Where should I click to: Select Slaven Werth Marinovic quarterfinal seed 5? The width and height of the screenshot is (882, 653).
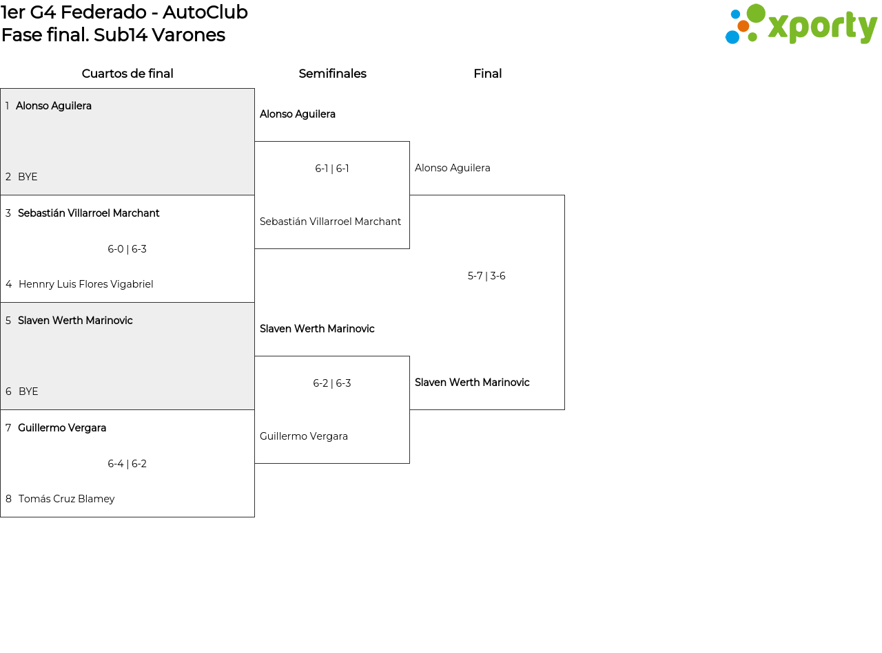coord(75,321)
